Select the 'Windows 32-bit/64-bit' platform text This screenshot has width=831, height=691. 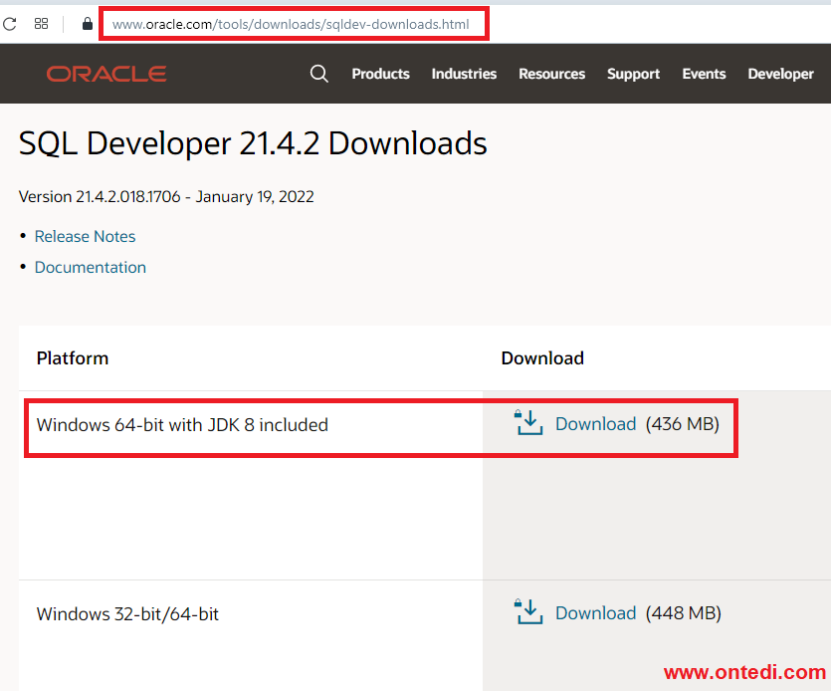[x=127, y=614]
